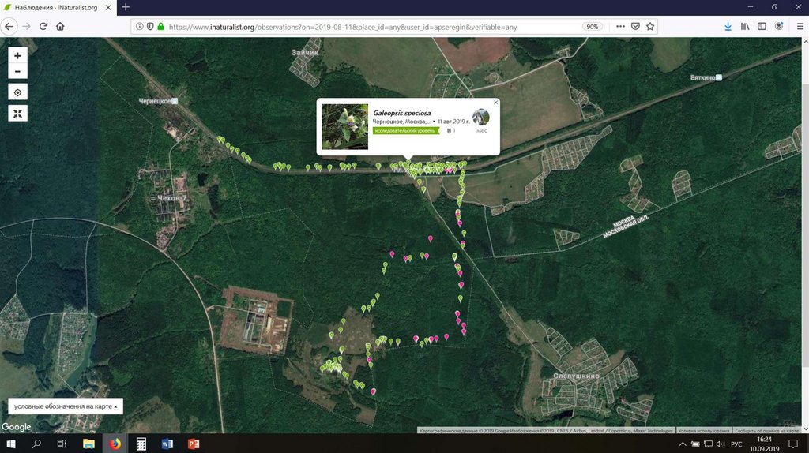Open the browser home page
The width and height of the screenshot is (809, 453).
tap(60, 26)
